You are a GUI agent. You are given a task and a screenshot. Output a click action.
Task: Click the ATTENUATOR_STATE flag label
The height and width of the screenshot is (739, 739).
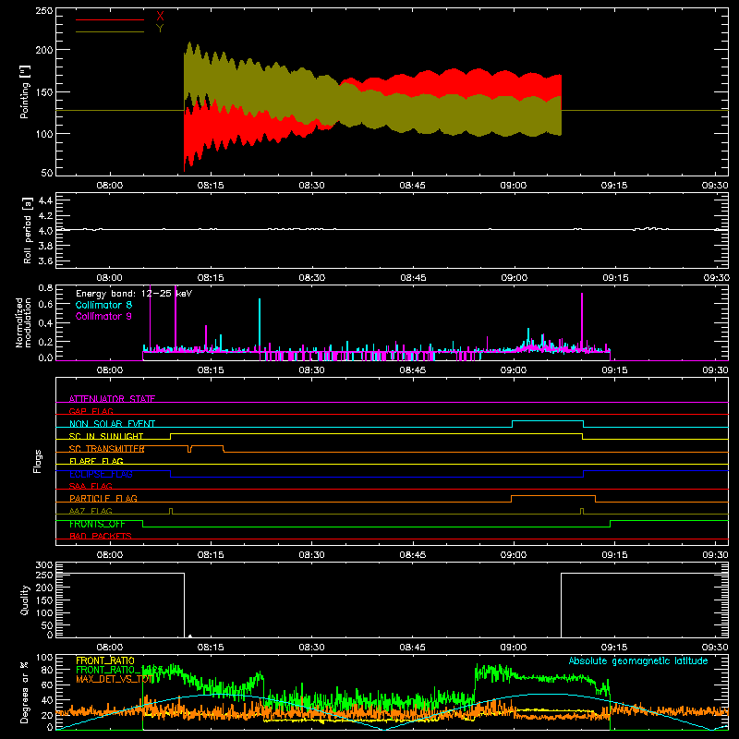[x=112, y=399]
